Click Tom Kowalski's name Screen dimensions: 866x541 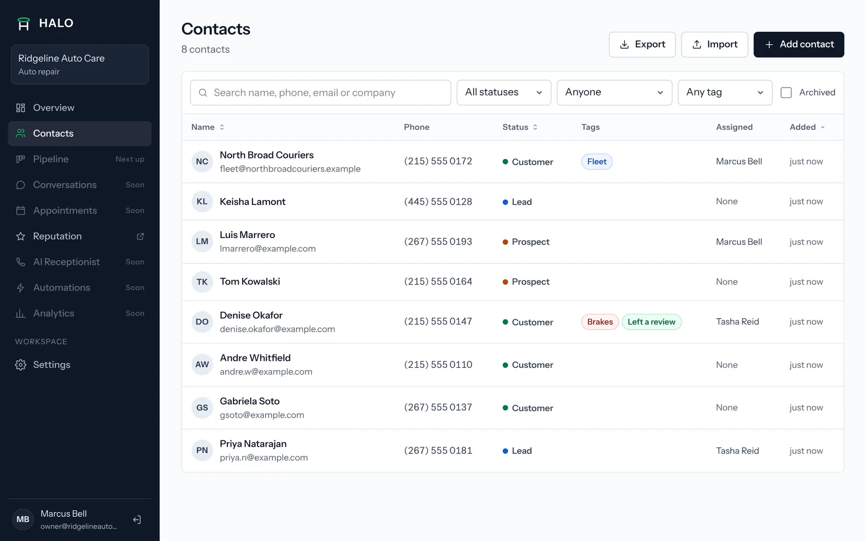(x=250, y=281)
